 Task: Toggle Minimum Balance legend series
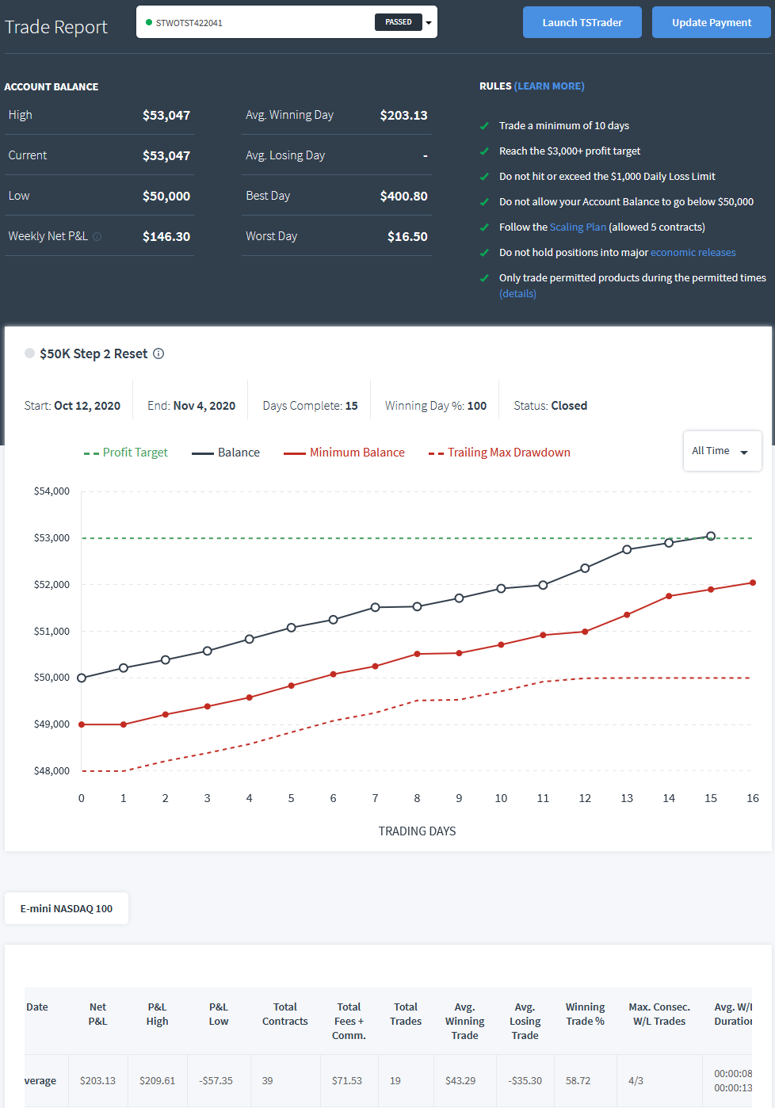344,453
